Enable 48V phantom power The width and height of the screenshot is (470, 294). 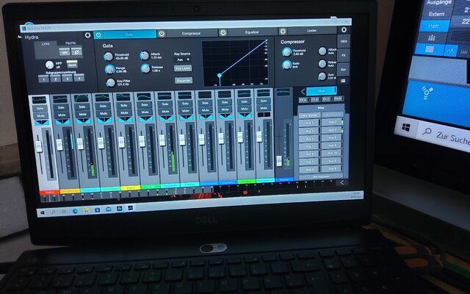coord(65,52)
